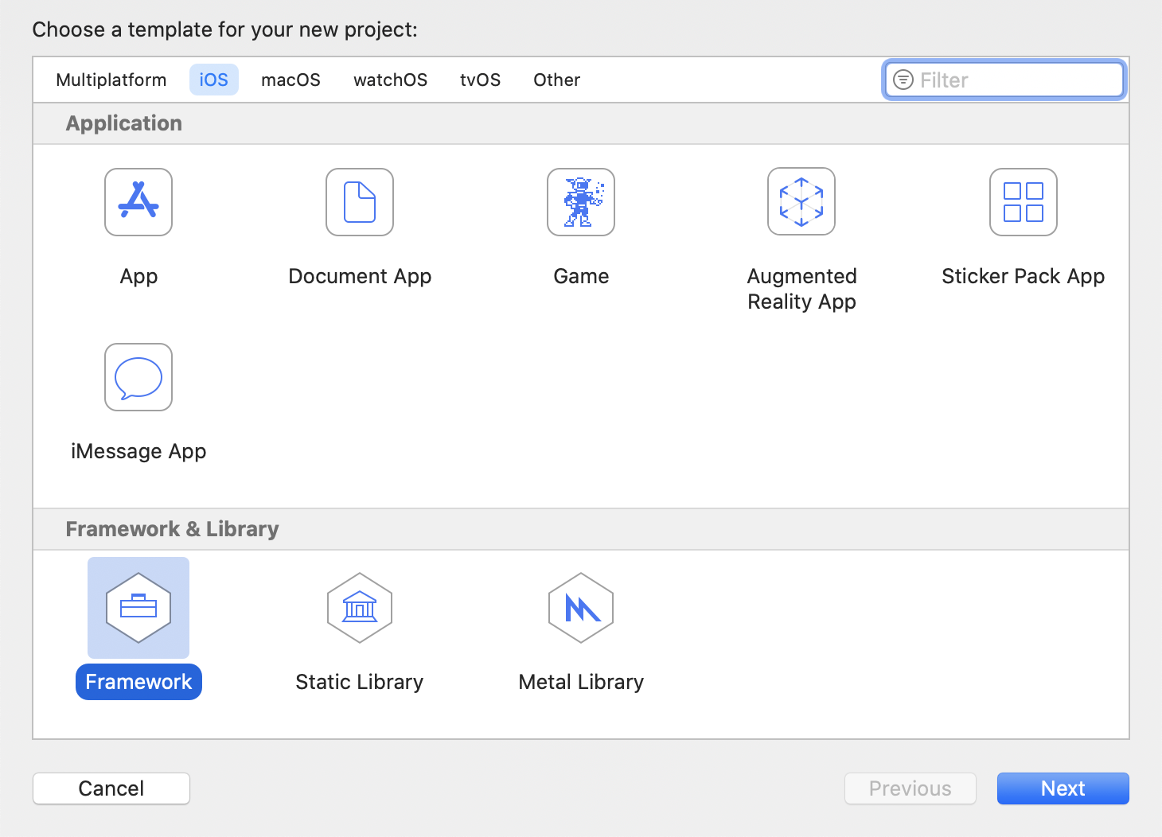The width and height of the screenshot is (1162, 837).
Task: Choose the Metal Library icon
Action: tap(581, 608)
